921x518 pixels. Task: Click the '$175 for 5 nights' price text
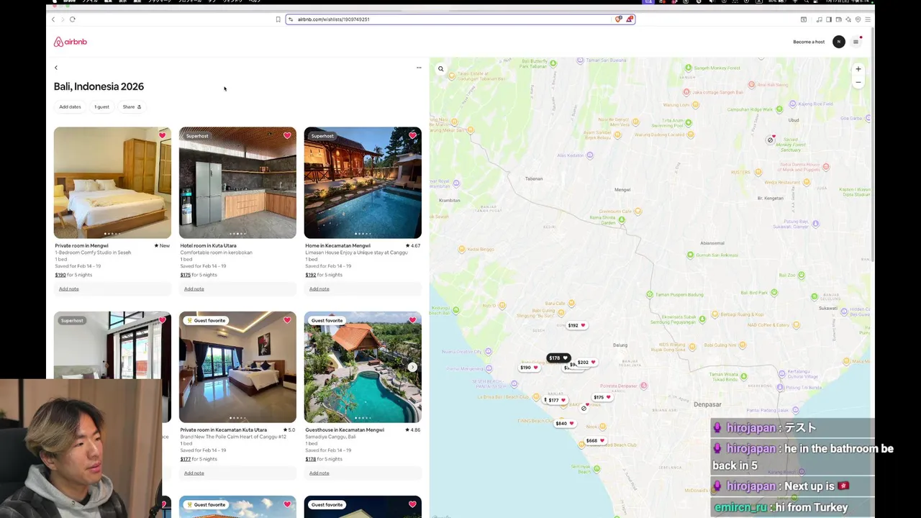pos(200,275)
